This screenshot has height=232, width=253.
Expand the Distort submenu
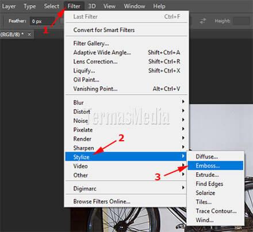(x=125, y=111)
